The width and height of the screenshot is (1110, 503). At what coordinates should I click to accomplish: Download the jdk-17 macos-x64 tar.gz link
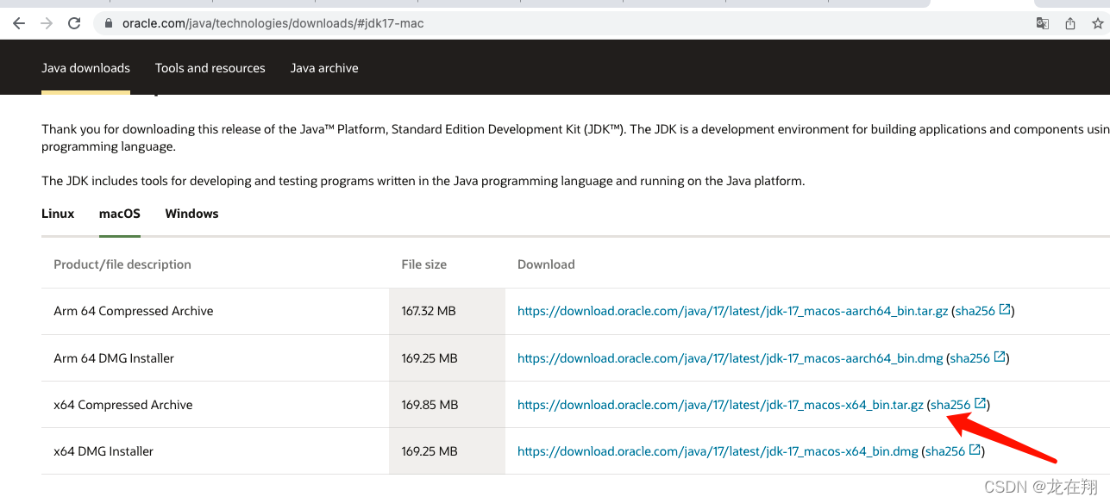pos(720,405)
